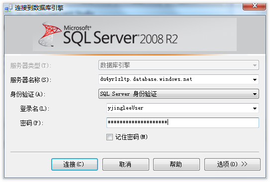
Task: Click the disabled 服务器类型 数据库引擎 combo box
Action: (179, 65)
